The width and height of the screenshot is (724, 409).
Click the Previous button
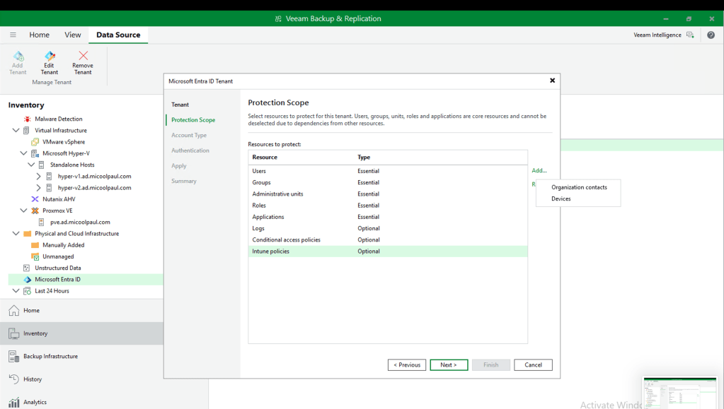click(407, 364)
